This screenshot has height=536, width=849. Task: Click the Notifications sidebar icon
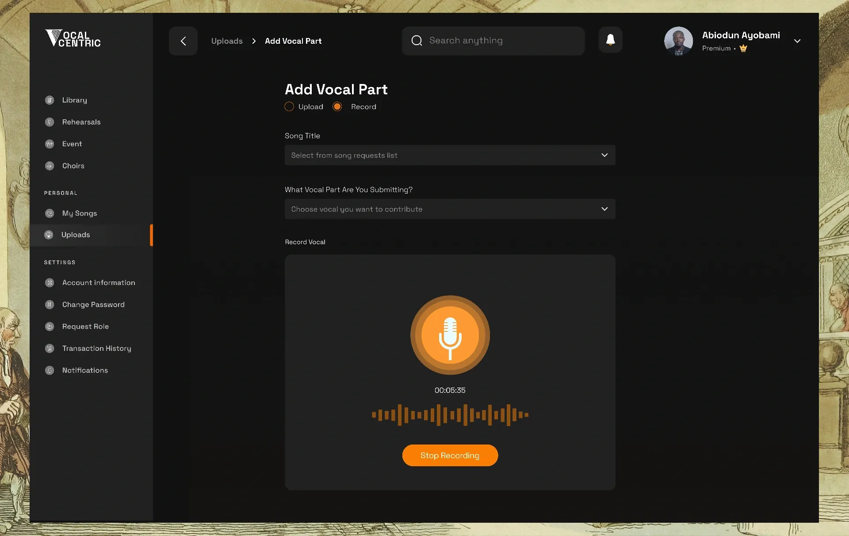click(50, 370)
